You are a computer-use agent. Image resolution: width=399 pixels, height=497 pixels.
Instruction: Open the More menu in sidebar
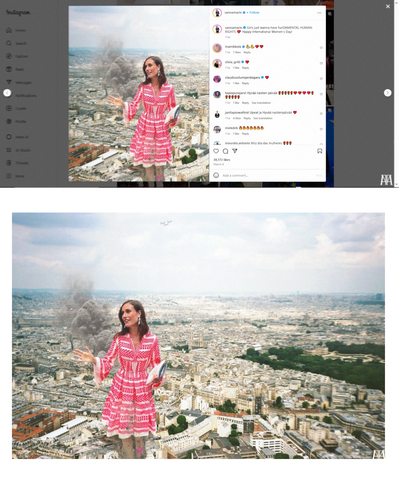[x=15, y=176]
